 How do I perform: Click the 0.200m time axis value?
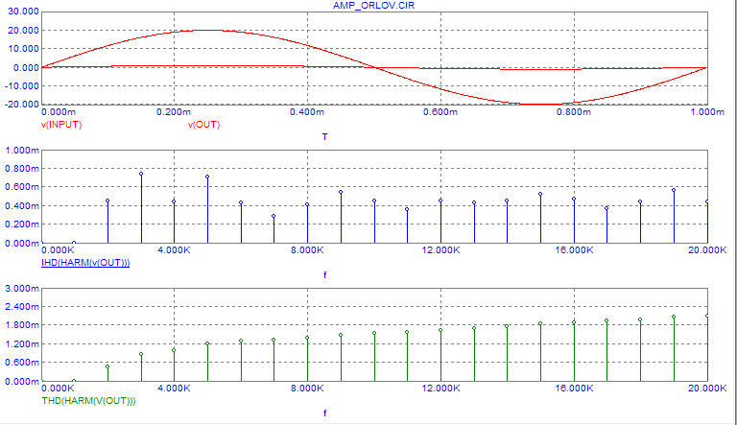click(174, 112)
